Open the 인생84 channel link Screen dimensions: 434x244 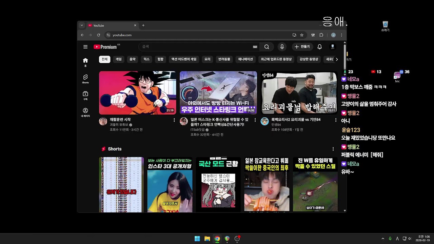276,125
